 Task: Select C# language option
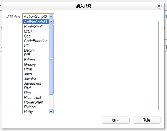pyautogui.click(x=36, y=45)
